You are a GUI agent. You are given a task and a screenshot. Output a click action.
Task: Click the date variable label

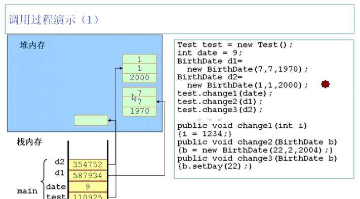point(56,187)
